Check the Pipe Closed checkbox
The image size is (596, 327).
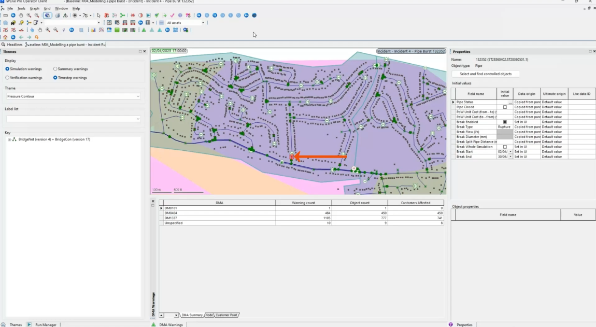pos(504,107)
